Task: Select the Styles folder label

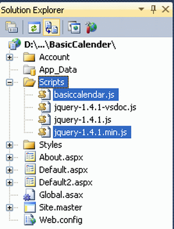Action: (50, 145)
